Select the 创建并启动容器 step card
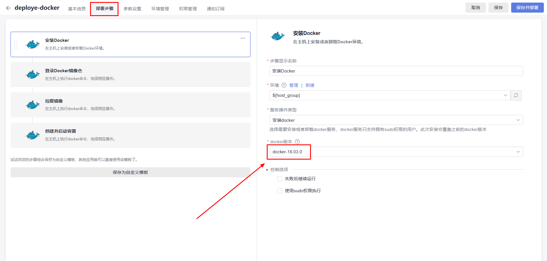 tap(130, 135)
